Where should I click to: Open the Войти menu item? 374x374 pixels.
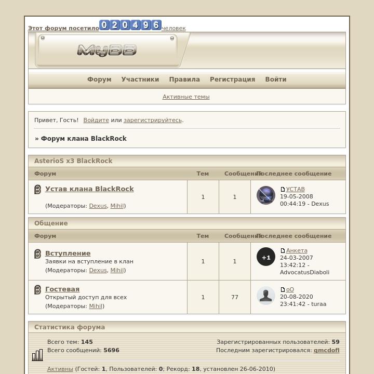point(276,79)
